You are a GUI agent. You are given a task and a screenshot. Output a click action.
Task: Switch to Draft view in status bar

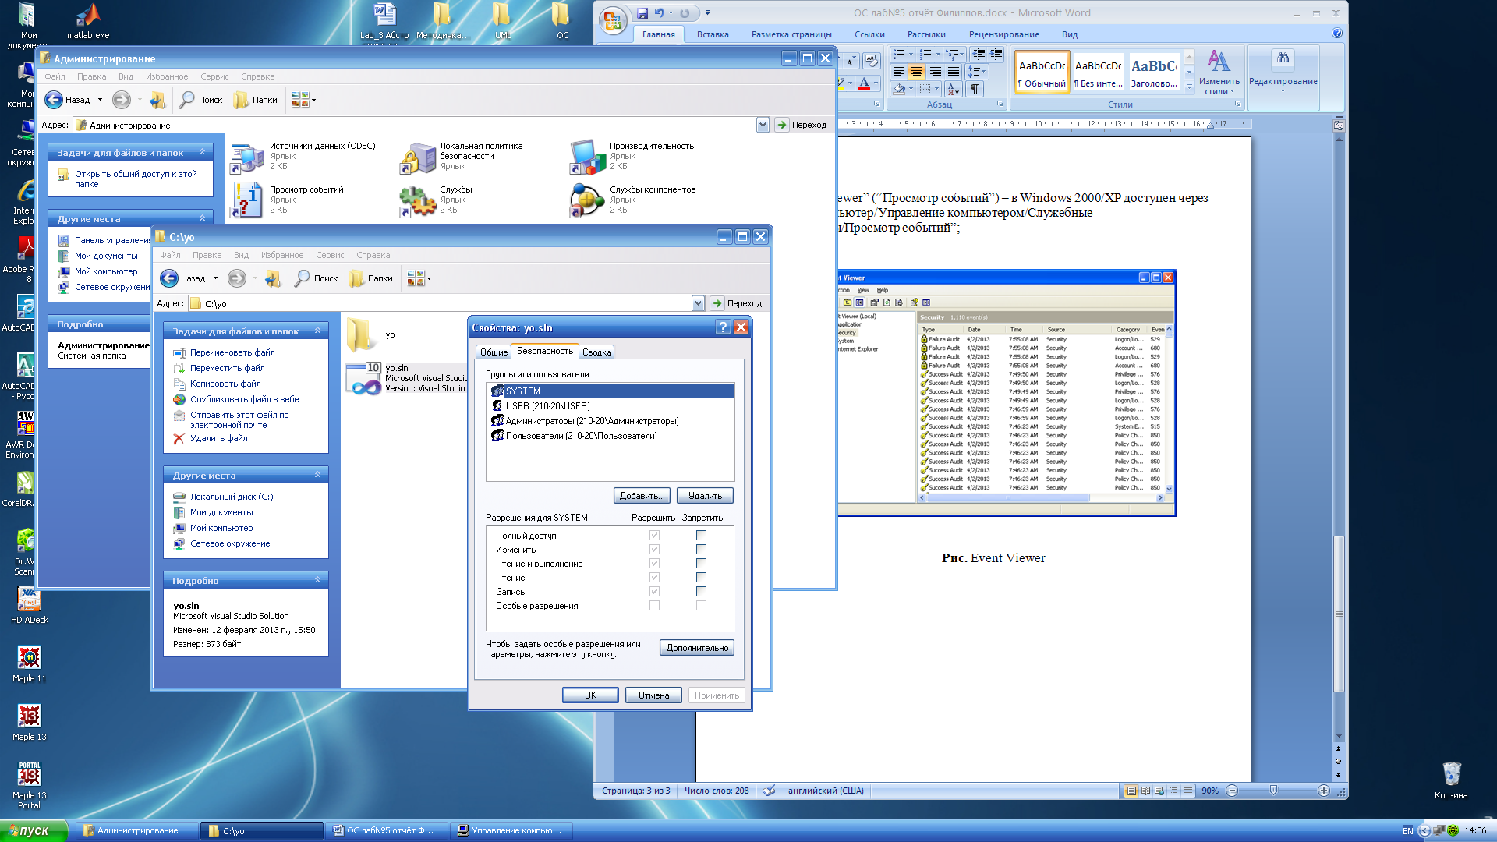(1188, 791)
